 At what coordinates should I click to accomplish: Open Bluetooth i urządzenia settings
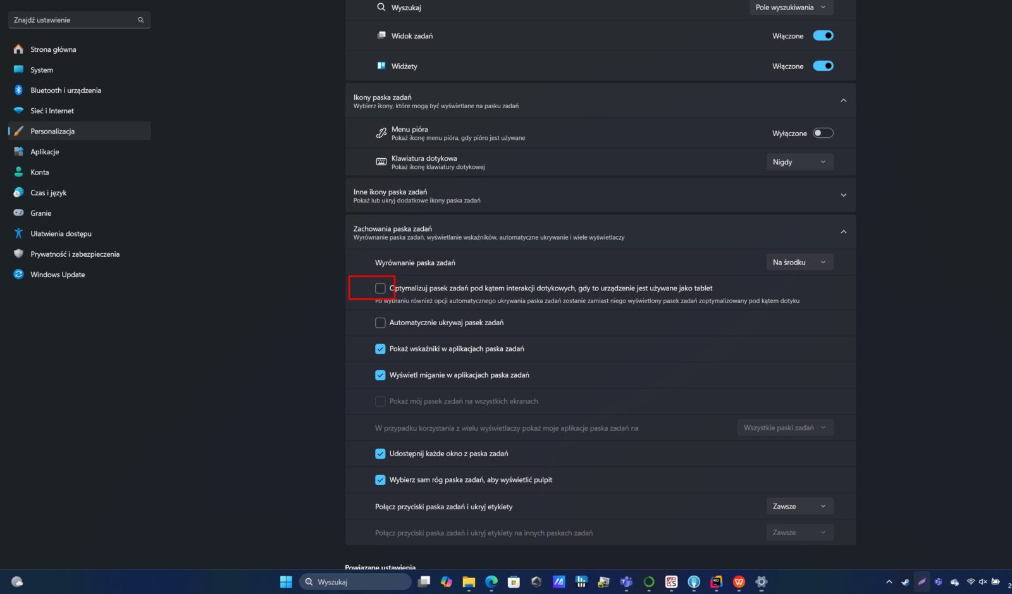click(65, 90)
